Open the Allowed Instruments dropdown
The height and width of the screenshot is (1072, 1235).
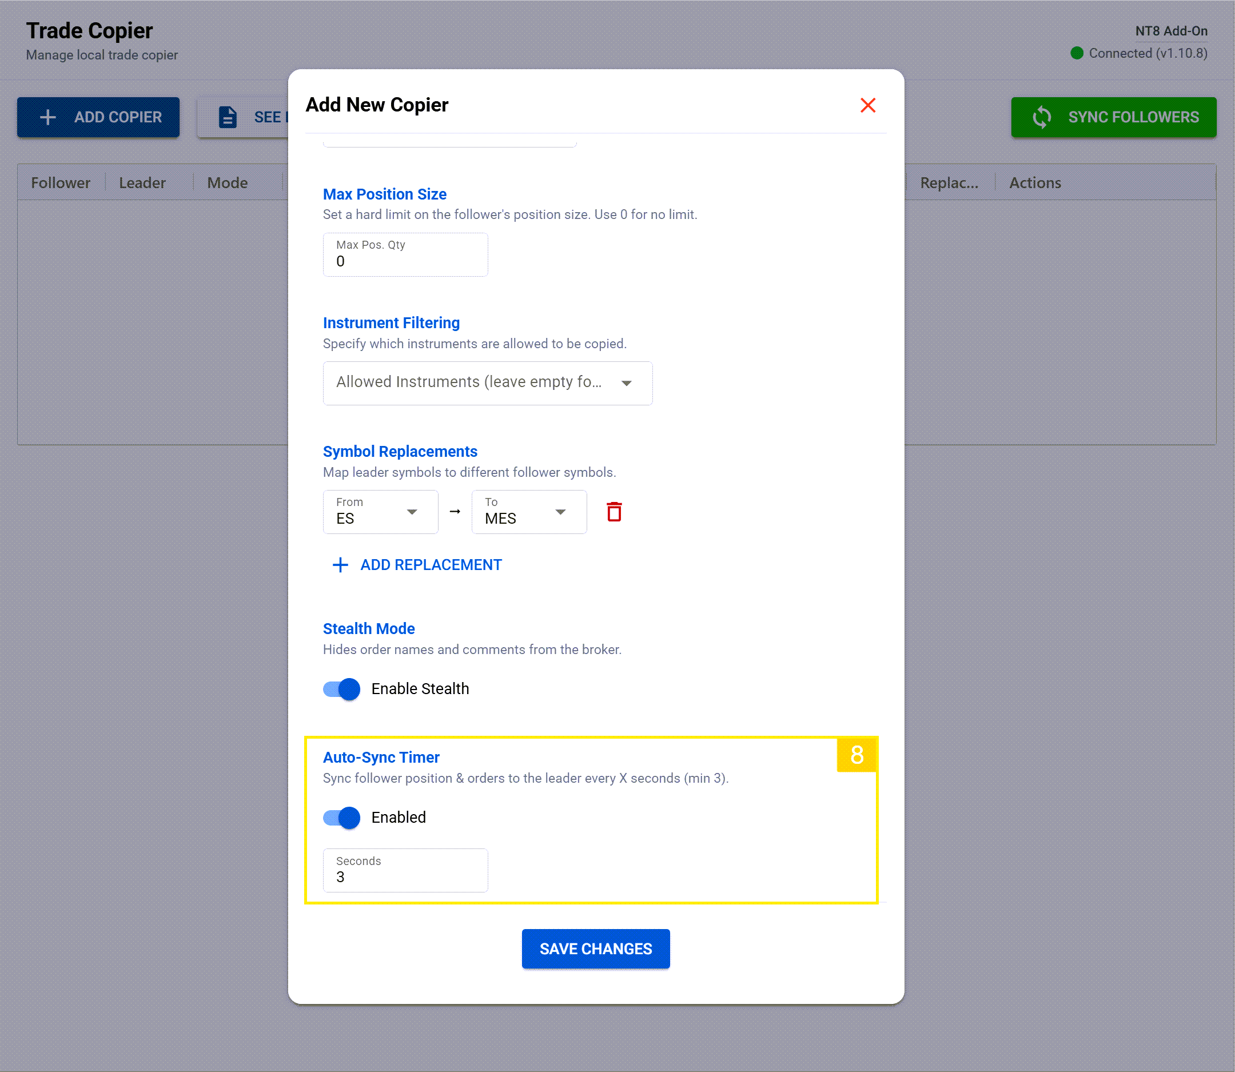[x=488, y=383]
